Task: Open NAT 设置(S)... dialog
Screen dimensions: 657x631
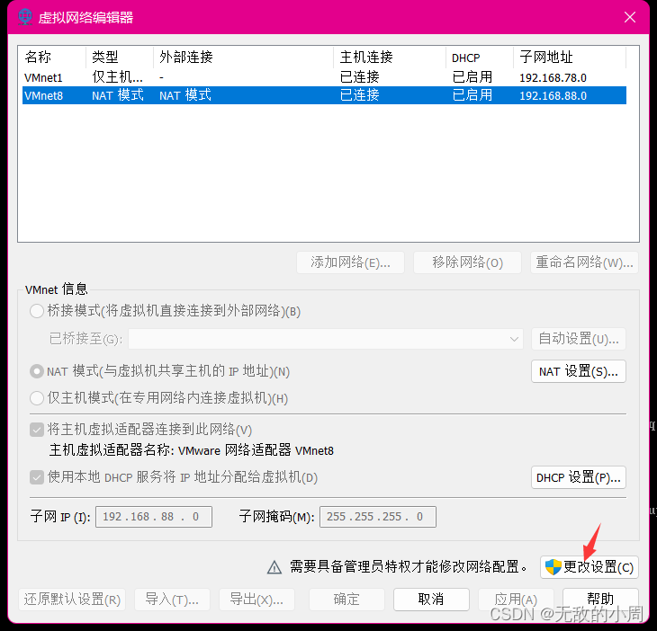Action: click(578, 371)
